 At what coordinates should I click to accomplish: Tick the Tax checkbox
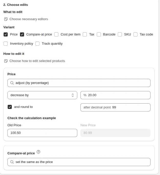(85, 34)
